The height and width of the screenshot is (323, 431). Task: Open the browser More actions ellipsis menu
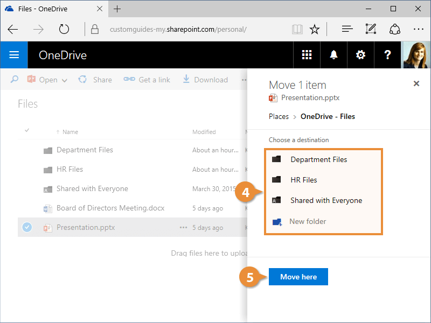coord(418,29)
